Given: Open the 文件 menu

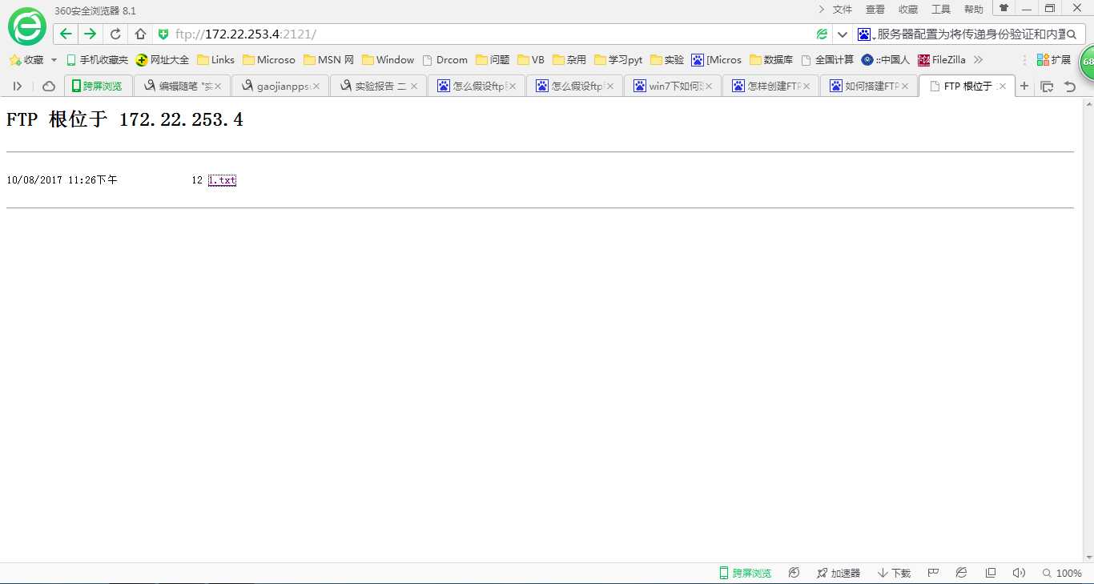Looking at the screenshot, I should point(843,10).
